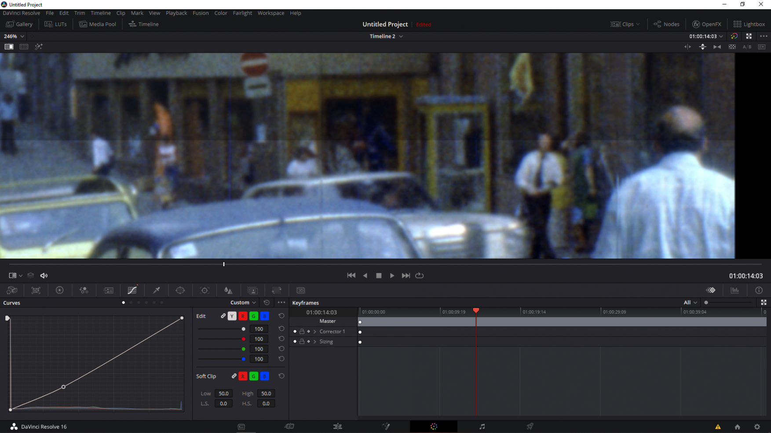Viewport: 771px width, 433px height.
Task: Expand the Corrector 1 track
Action: click(315, 332)
